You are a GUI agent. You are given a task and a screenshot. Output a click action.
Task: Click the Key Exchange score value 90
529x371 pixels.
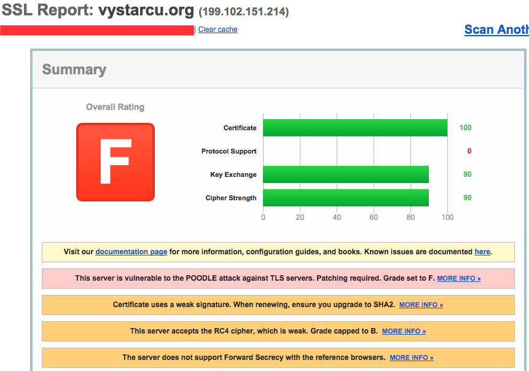click(x=468, y=174)
